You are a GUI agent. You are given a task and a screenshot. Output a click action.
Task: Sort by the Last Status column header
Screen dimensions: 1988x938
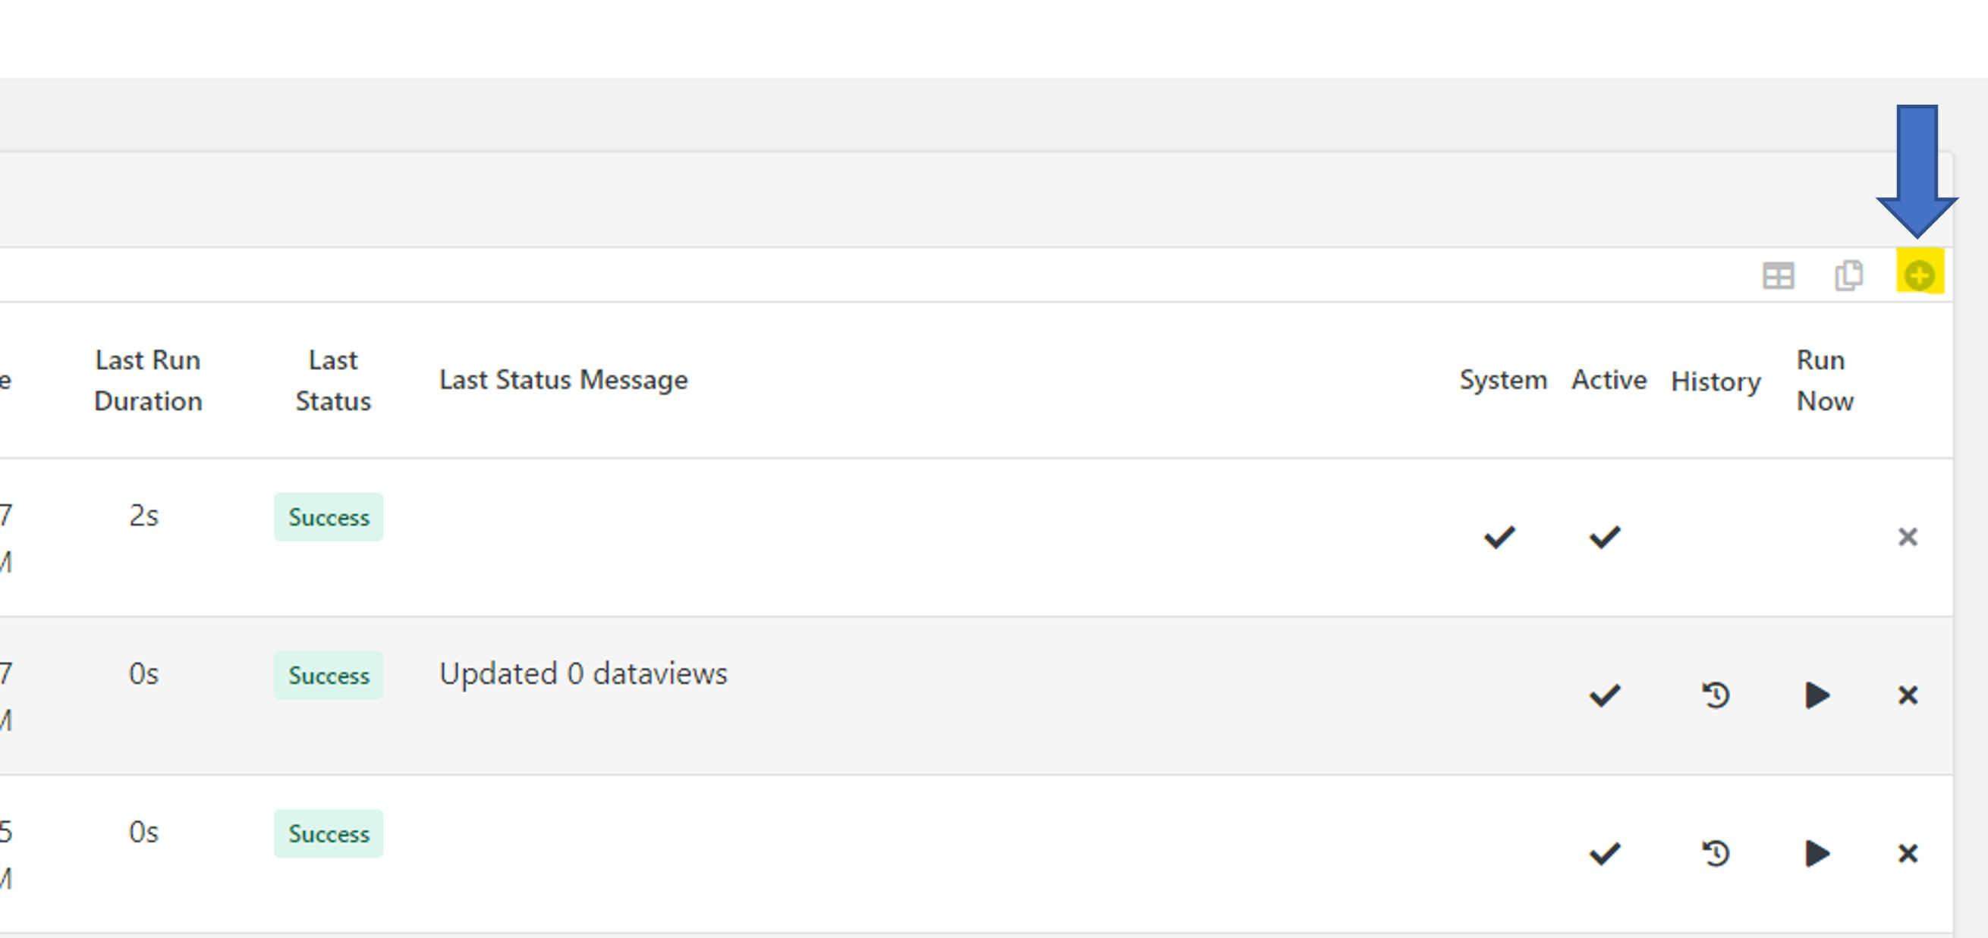tap(332, 381)
